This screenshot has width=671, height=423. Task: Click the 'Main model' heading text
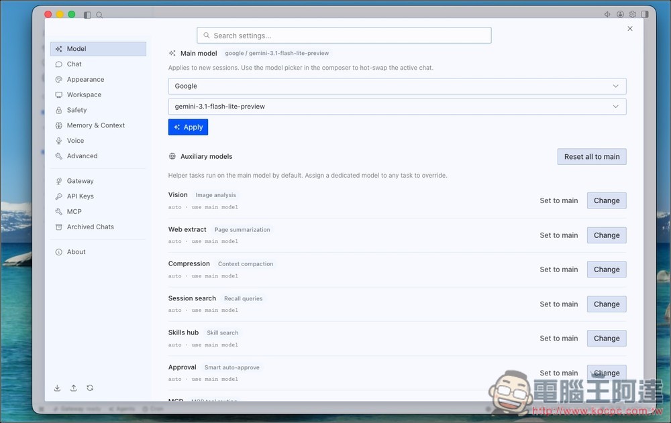[x=199, y=54]
